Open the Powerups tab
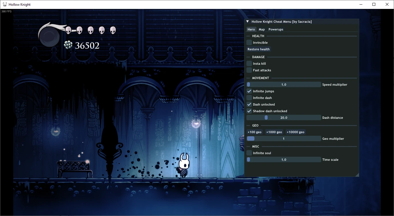 click(276, 29)
